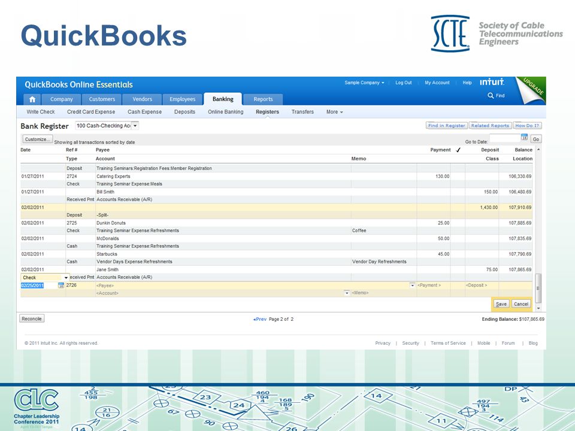Expand the More submenu

point(334,112)
